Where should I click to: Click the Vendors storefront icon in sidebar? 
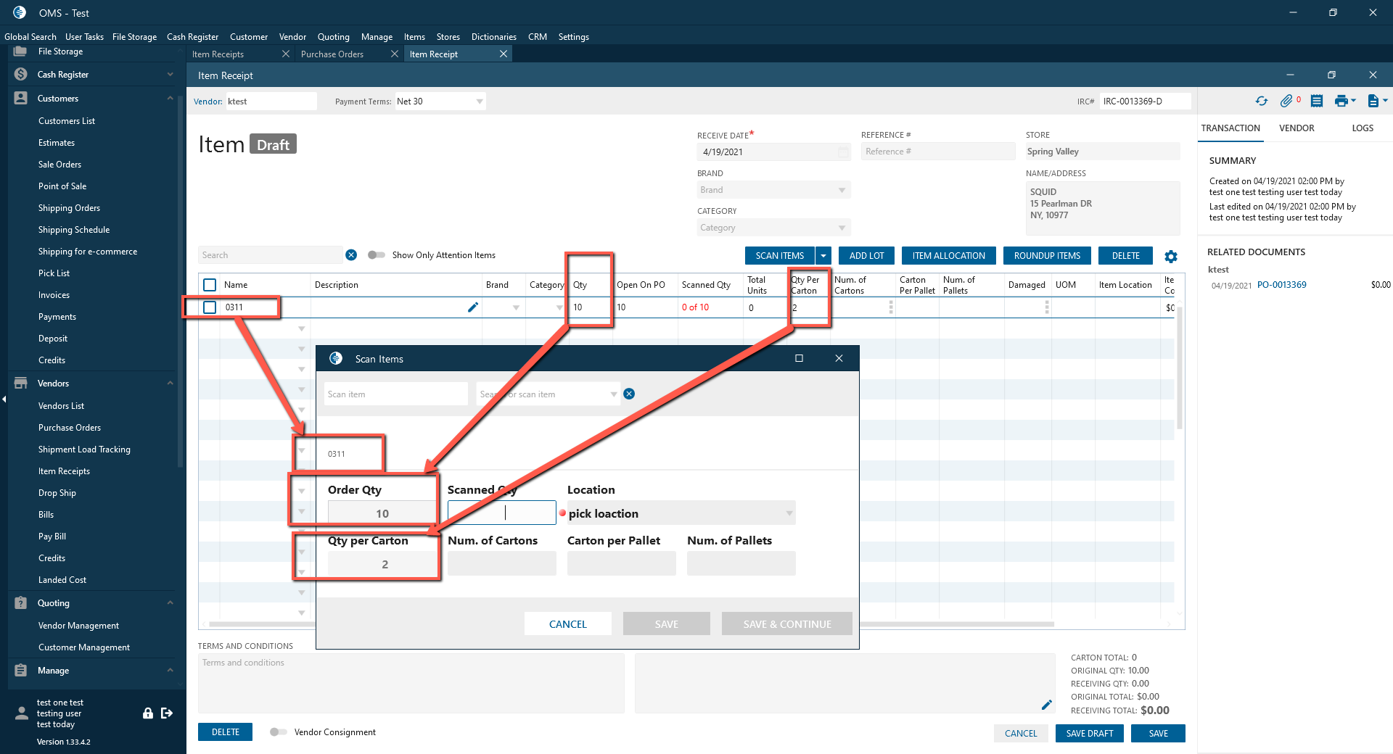click(20, 383)
